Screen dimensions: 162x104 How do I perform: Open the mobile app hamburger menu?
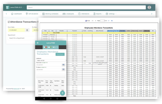[x=38, y=43]
